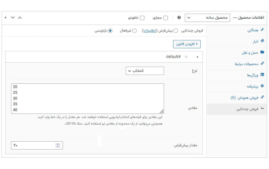Screen dimensions: 269x169
Task: Click the مقادیر values textarea
Action: [87, 98]
